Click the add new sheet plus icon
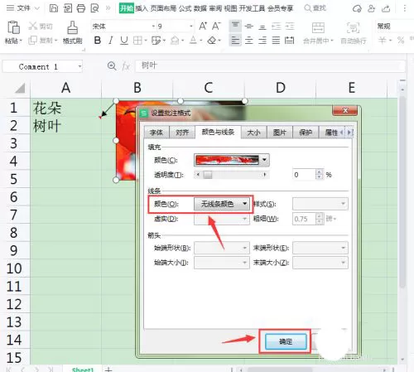Viewport: 414px width, 372px height. click(108, 370)
